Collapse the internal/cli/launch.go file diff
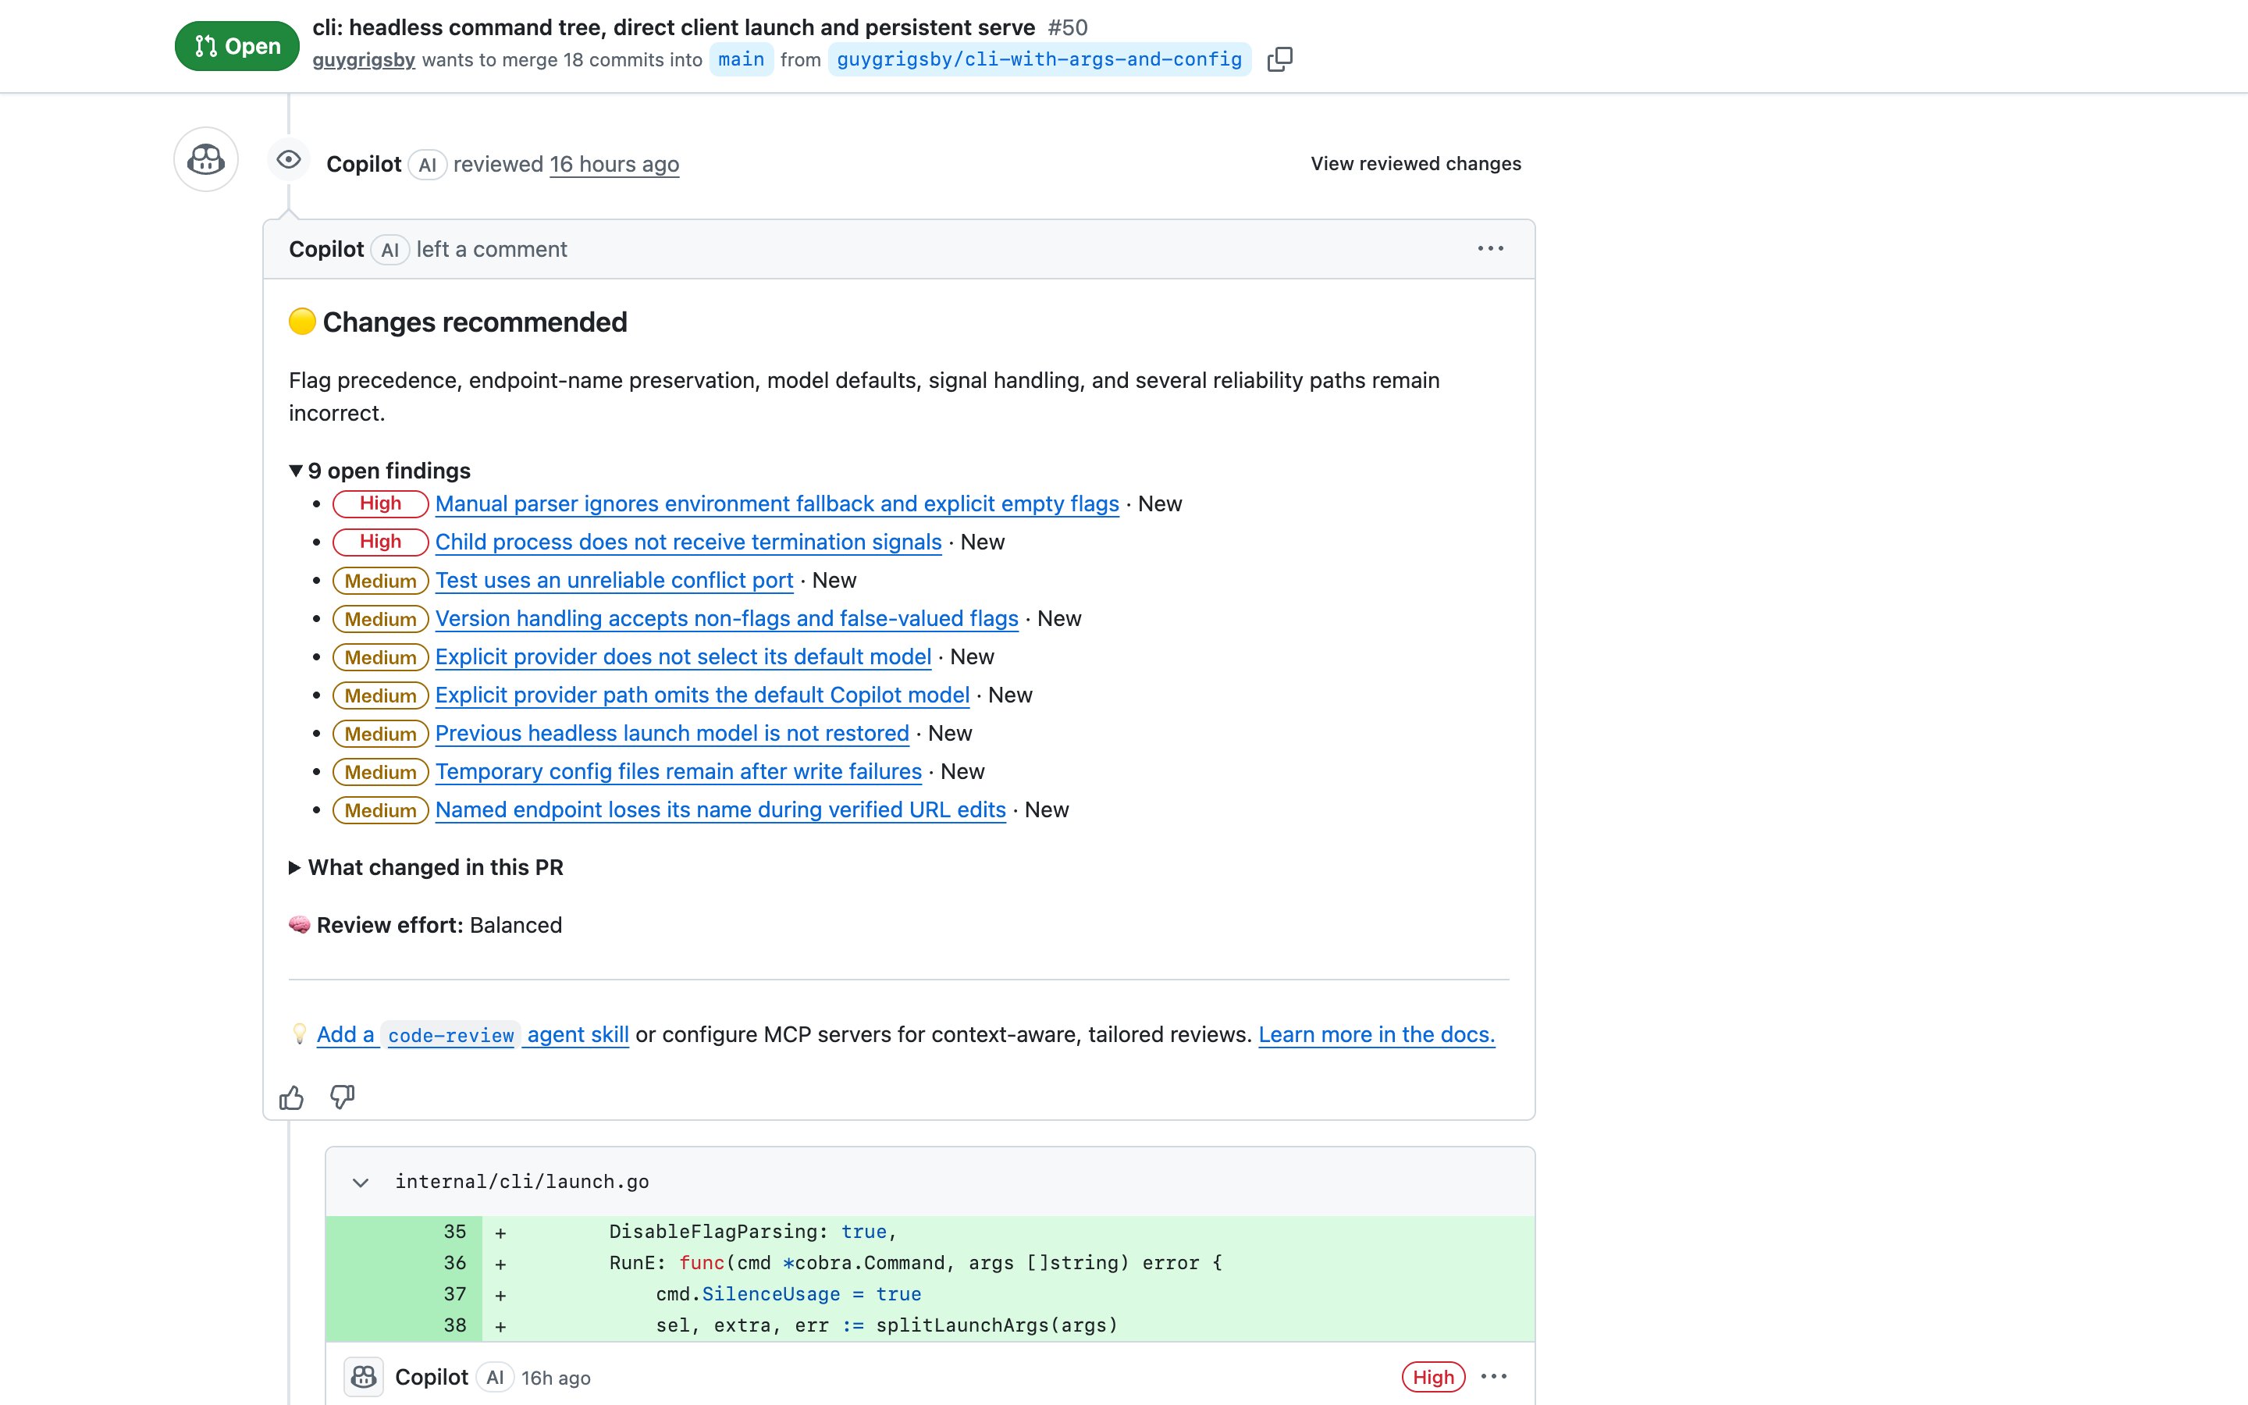2248x1405 pixels. [361, 1183]
